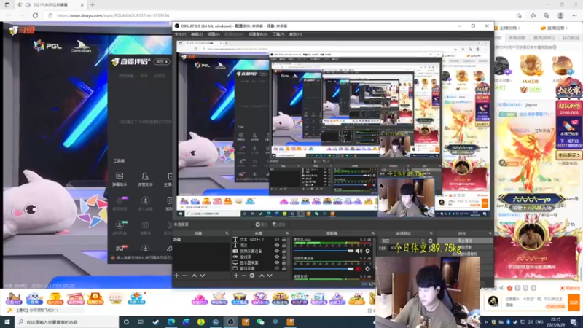Open the 贵宾(8045) tab in chat panel
583x328 pixels.
tap(544, 38)
